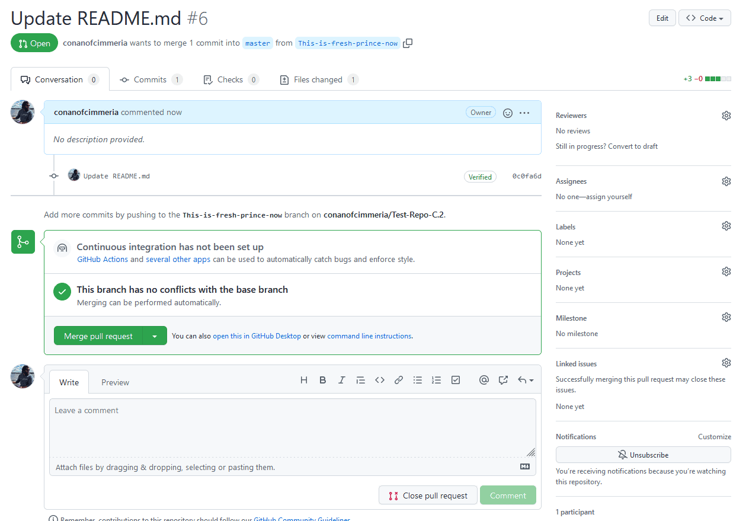Open commit hash 0c0fa6d
Screen dimensions: 746x521
[527, 176]
